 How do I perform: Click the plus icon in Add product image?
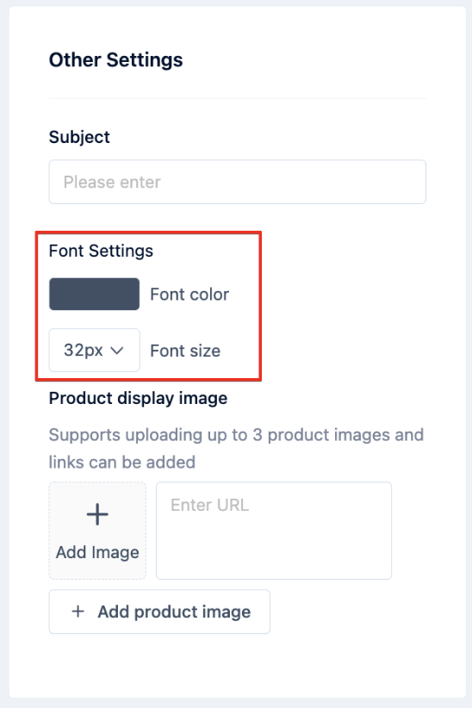point(78,612)
